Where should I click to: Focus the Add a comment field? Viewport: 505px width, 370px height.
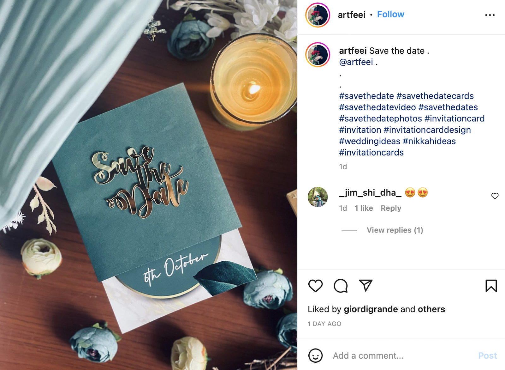pyautogui.click(x=401, y=355)
